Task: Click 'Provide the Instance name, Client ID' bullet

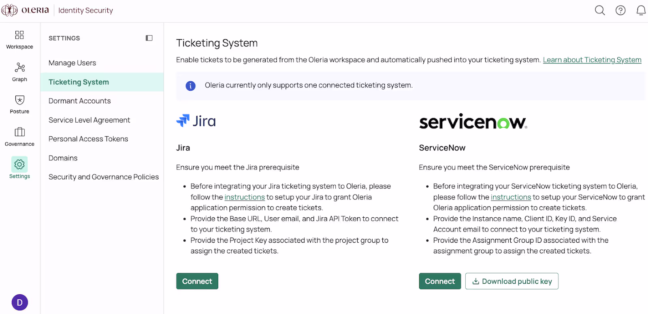Action: coord(525,224)
